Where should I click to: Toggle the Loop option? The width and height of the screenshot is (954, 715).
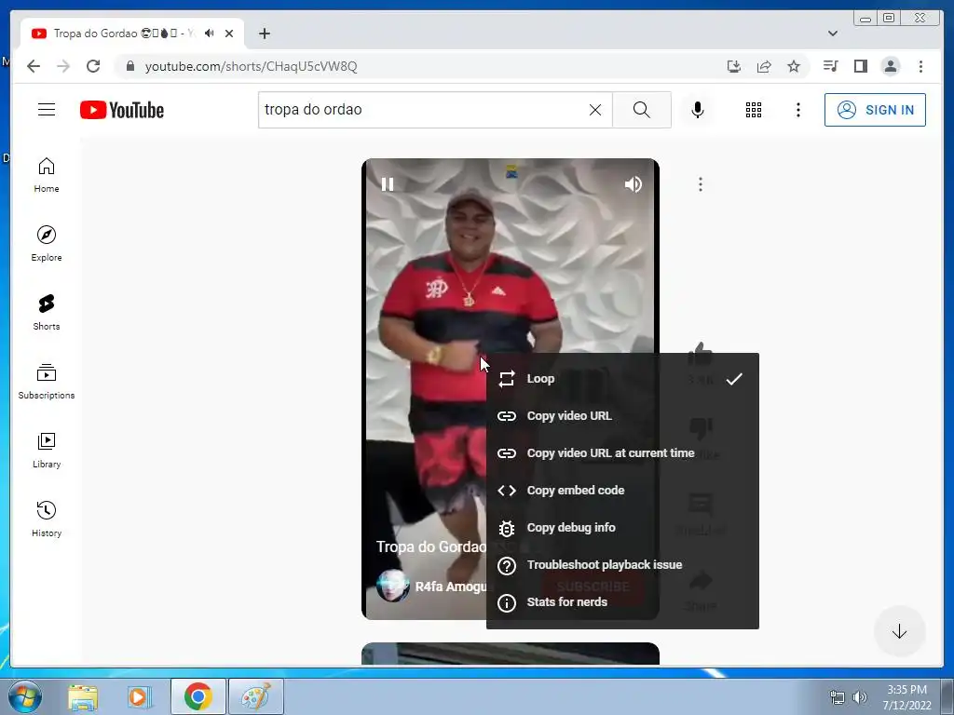coord(622,379)
